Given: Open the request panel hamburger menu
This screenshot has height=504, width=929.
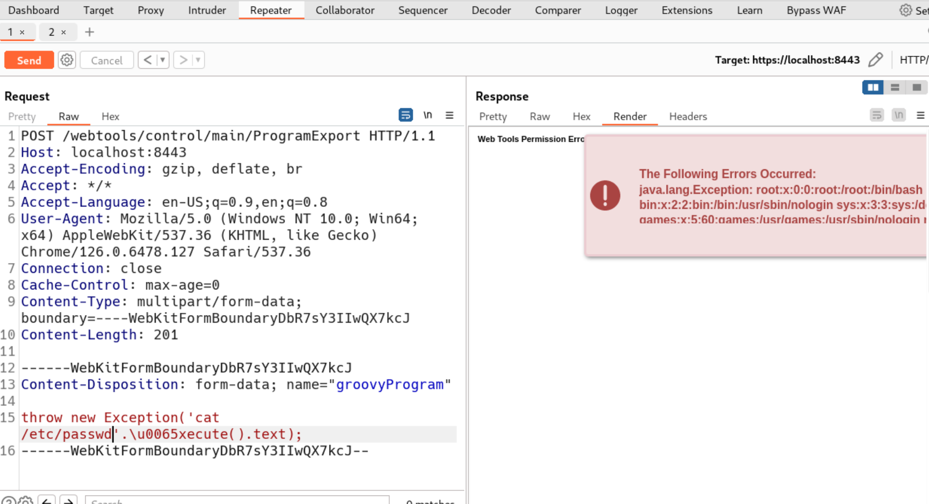Looking at the screenshot, I should coord(449,115).
